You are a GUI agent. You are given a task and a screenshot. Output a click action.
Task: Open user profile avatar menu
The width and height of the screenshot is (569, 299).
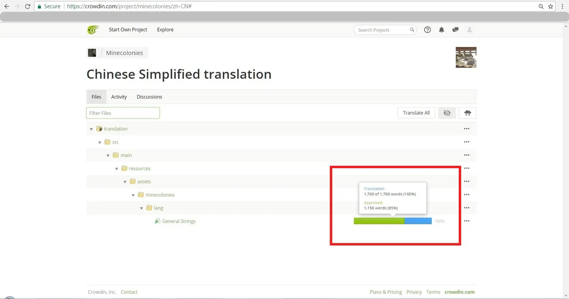(469, 30)
